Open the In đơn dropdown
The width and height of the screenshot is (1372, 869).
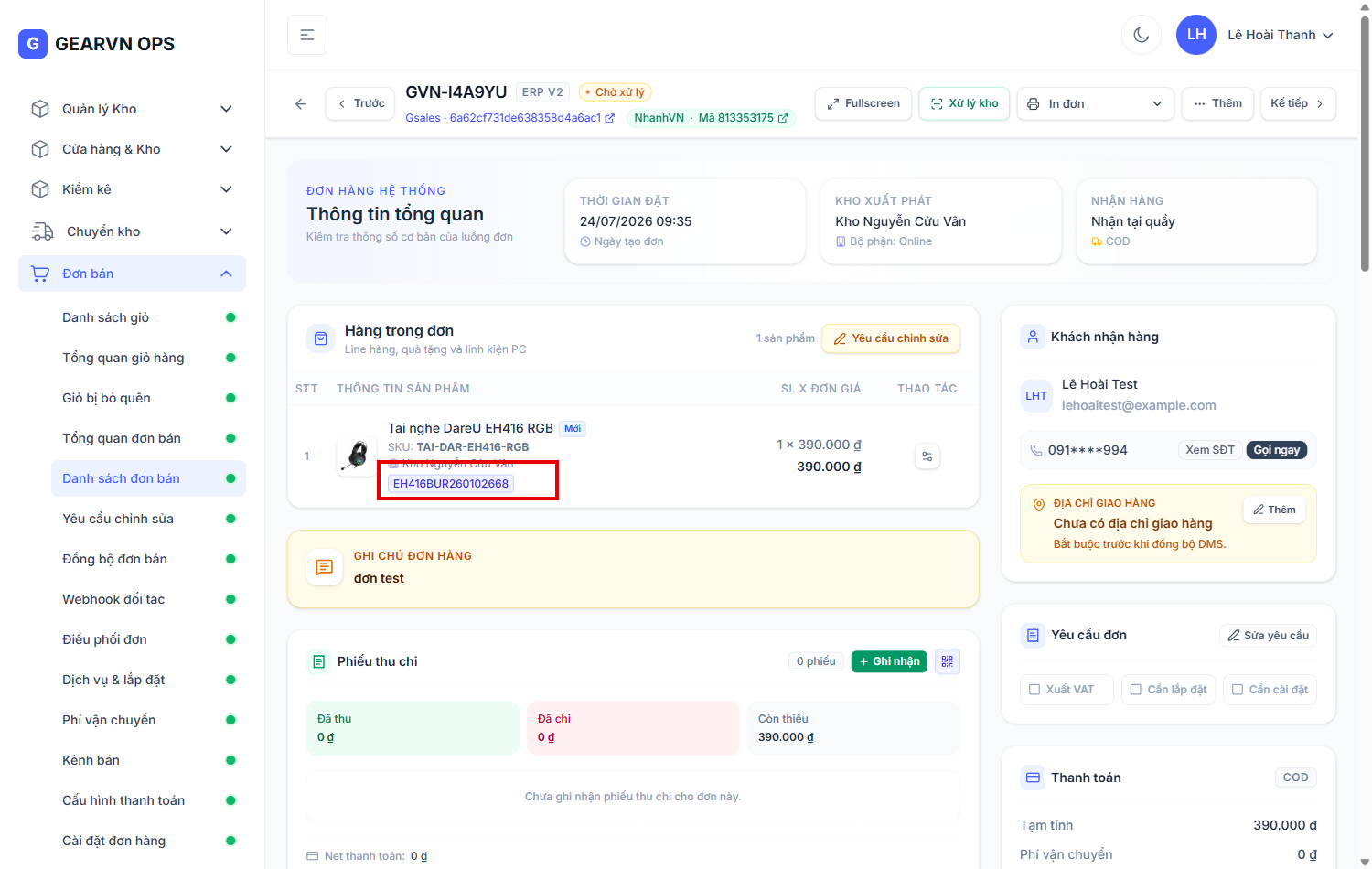(1095, 103)
